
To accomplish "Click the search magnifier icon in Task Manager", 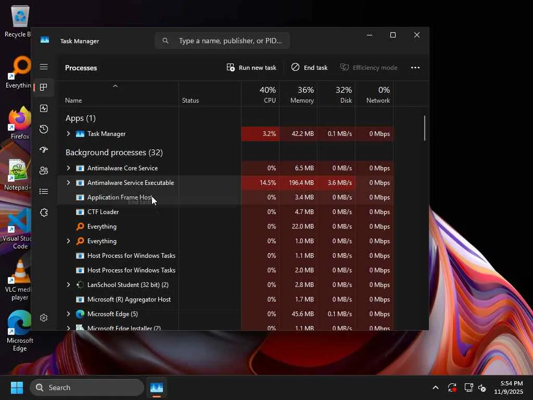I will (x=166, y=41).
